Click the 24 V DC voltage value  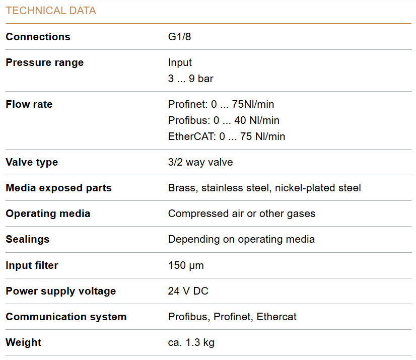click(x=188, y=291)
